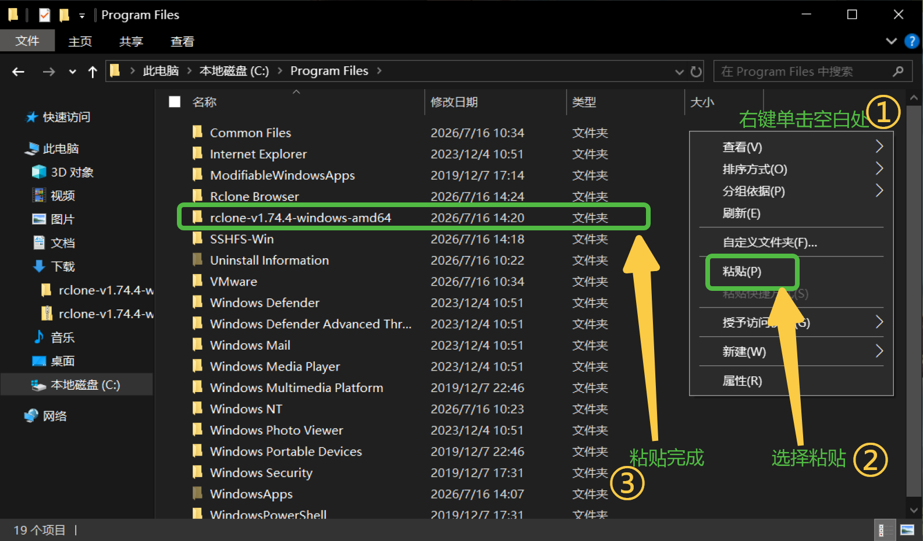Go up one folder level arrow

click(x=93, y=72)
